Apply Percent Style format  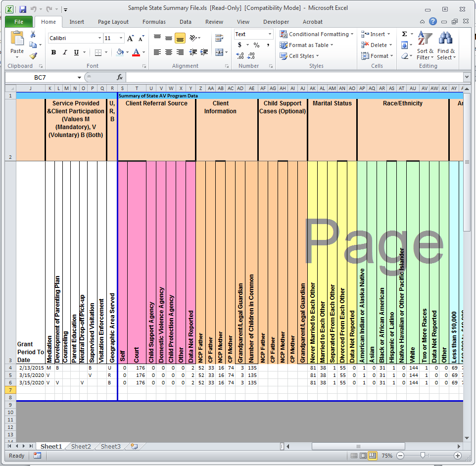click(x=256, y=45)
